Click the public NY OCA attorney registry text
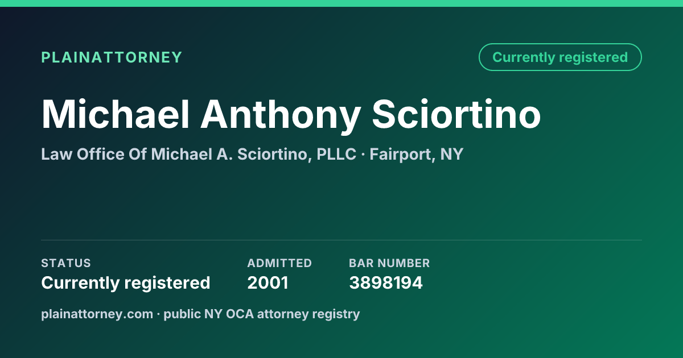The width and height of the screenshot is (683, 358). point(262,314)
